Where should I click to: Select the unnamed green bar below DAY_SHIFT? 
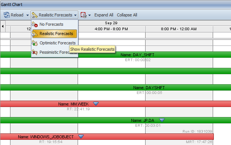[116, 71]
